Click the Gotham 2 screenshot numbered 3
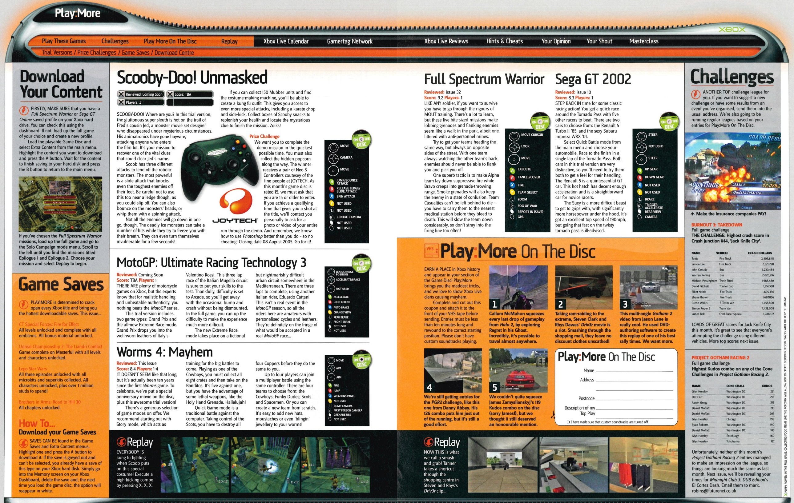 tap(649, 288)
